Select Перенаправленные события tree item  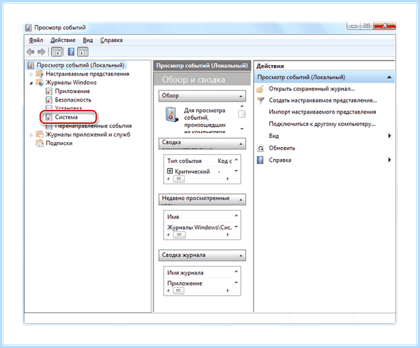click(x=93, y=126)
